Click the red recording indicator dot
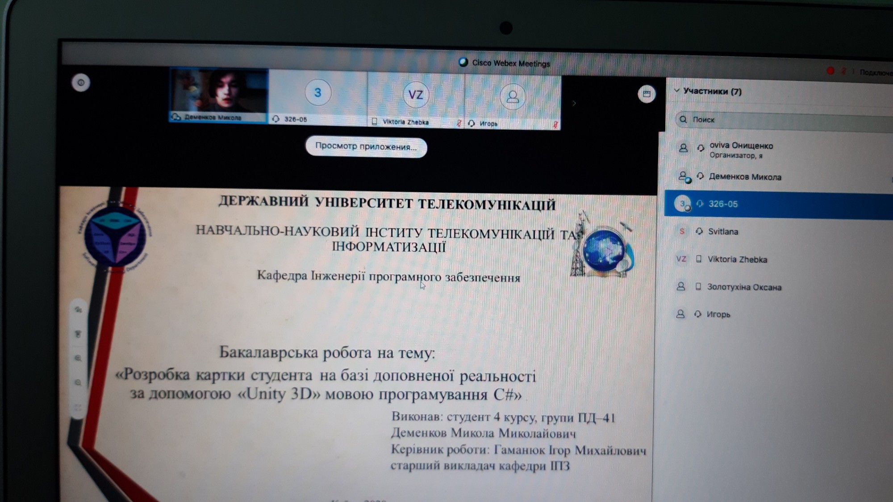Image resolution: width=893 pixels, height=502 pixels. 830,71
